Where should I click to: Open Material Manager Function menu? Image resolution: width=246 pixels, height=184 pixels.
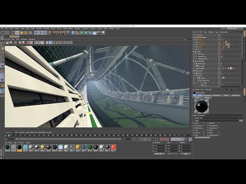(21, 143)
